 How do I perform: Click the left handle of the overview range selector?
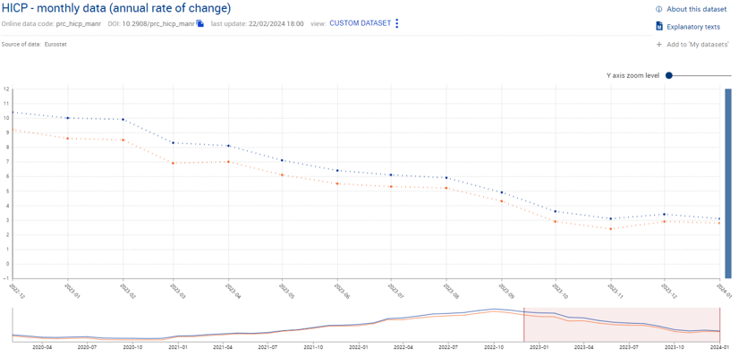(523, 325)
